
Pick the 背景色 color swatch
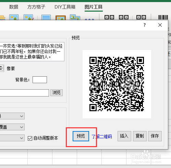[40, 80]
